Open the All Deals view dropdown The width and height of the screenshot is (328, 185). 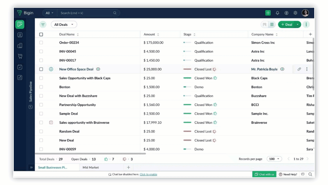(64, 25)
